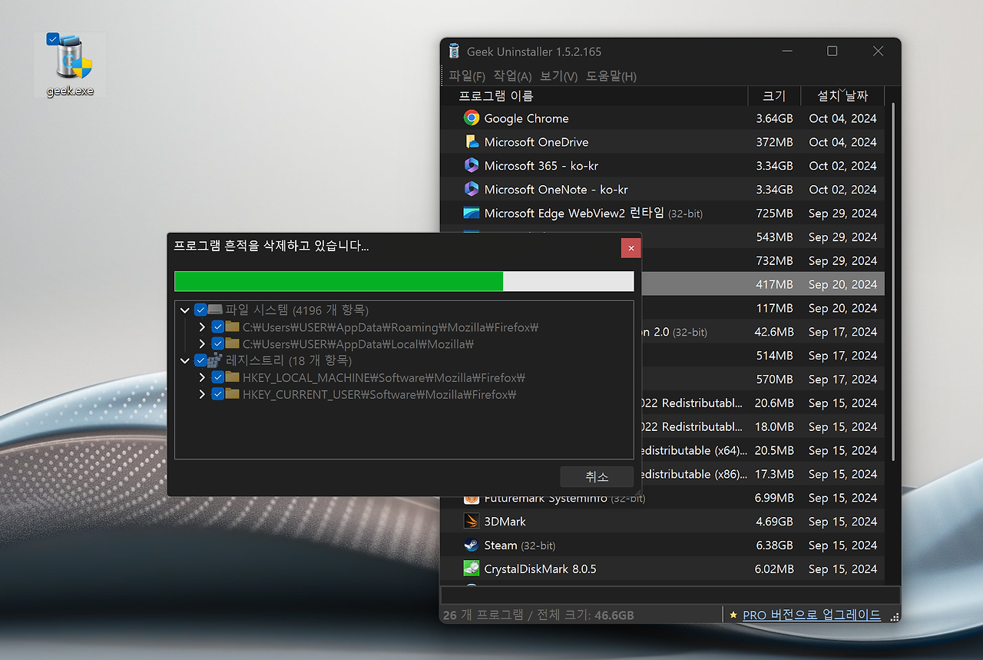Collapse the 레지스트리 tree node

click(185, 360)
